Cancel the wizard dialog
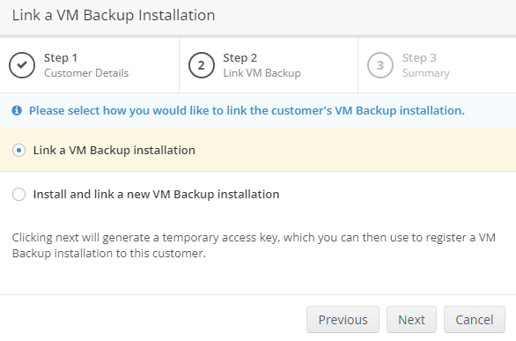 475,320
